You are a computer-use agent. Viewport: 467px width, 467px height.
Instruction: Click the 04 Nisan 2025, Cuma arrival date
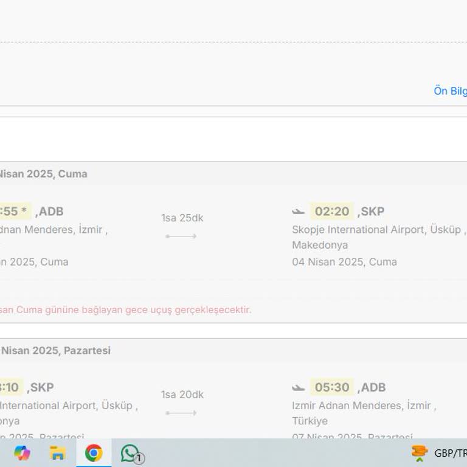tap(344, 262)
